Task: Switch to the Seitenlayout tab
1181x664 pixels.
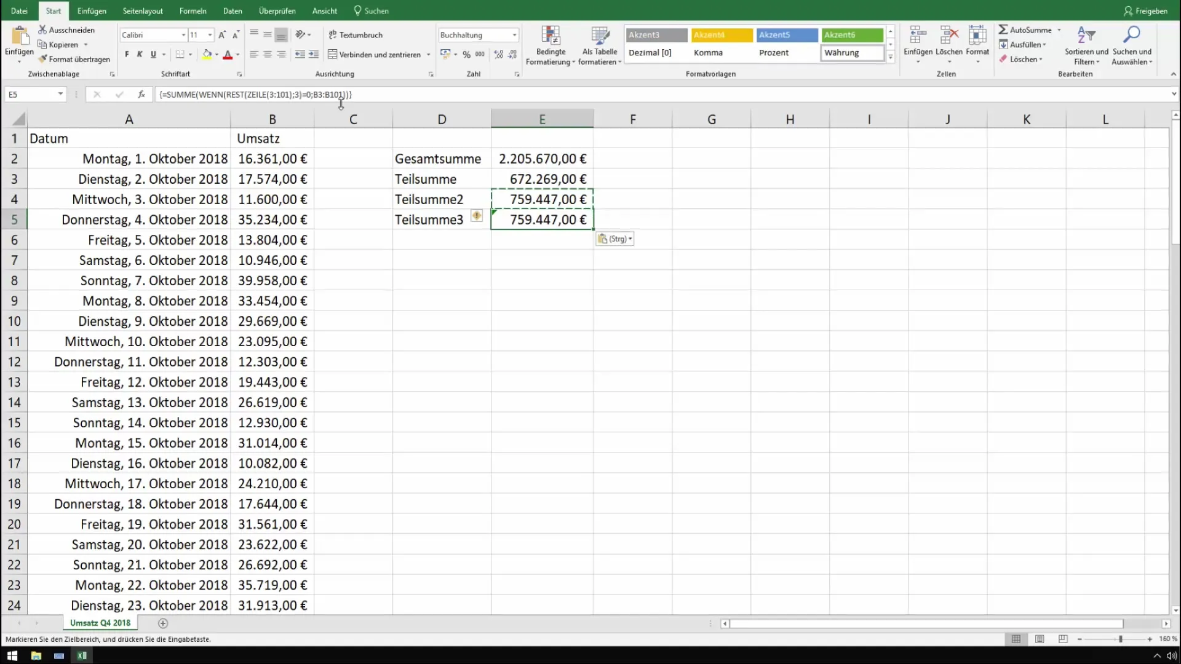Action: tap(143, 11)
